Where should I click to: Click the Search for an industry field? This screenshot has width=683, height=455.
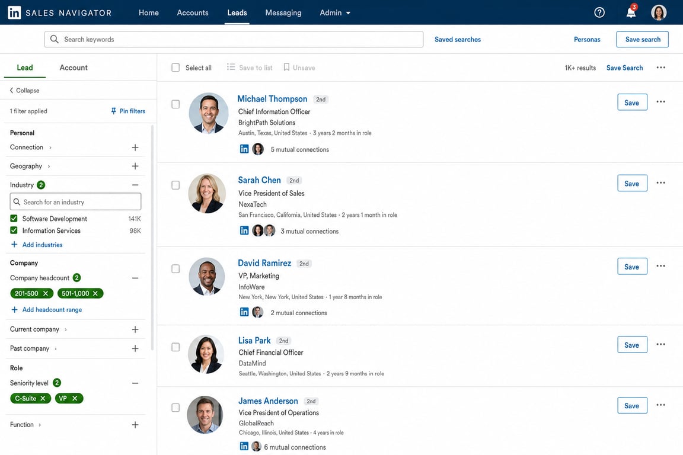pos(75,202)
